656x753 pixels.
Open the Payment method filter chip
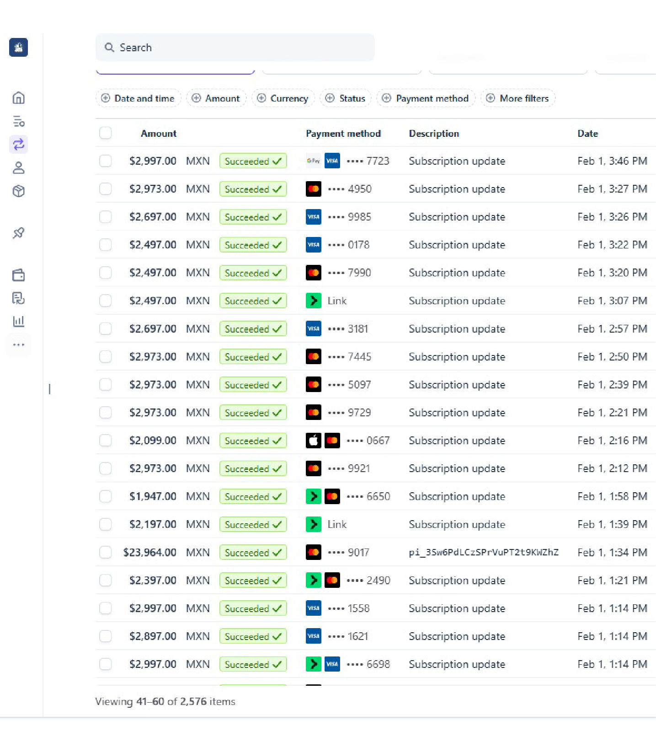(426, 98)
